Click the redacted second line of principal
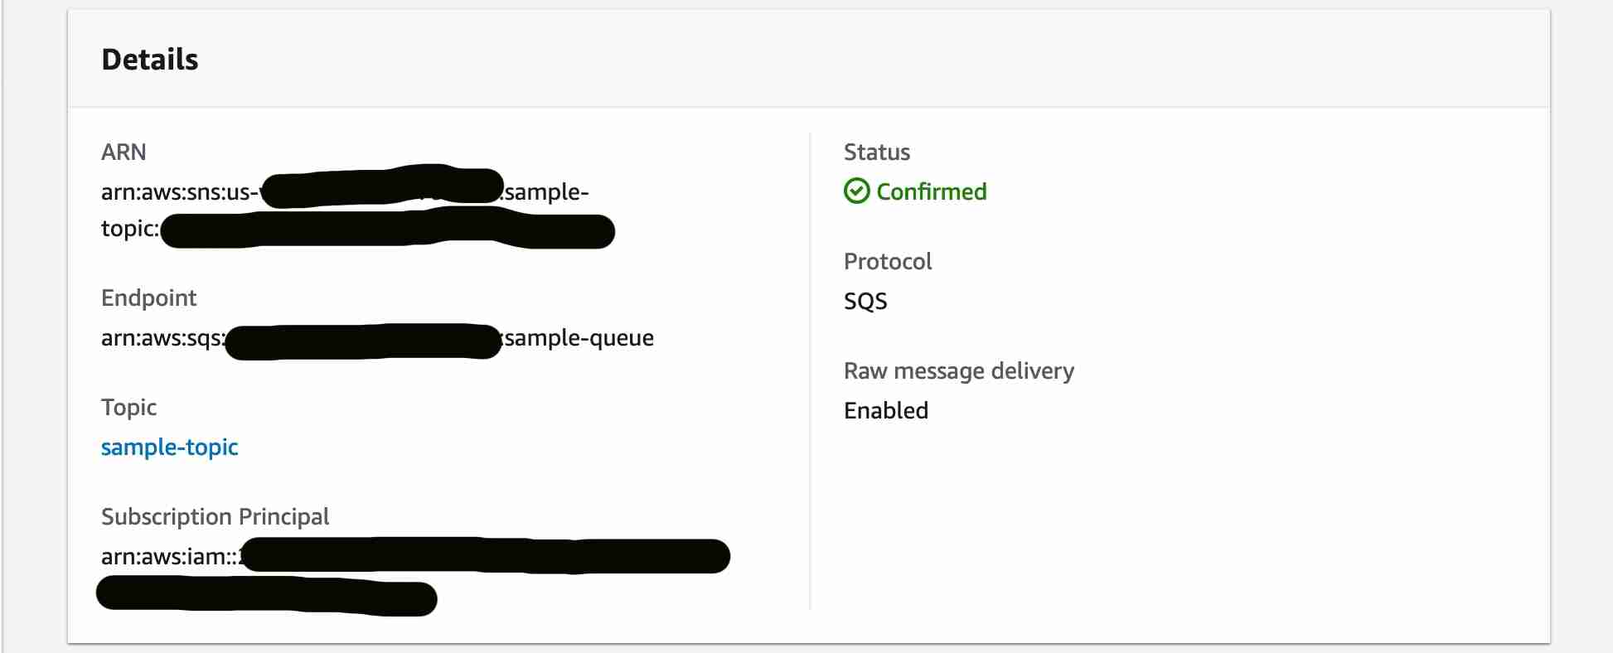The image size is (1613, 653). click(x=265, y=597)
